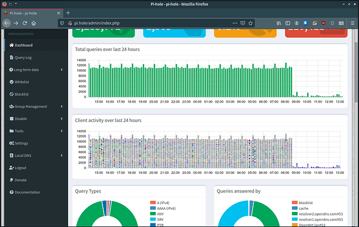
Task: Expand the Tools sidebar menu
Action: pyautogui.click(x=19, y=131)
